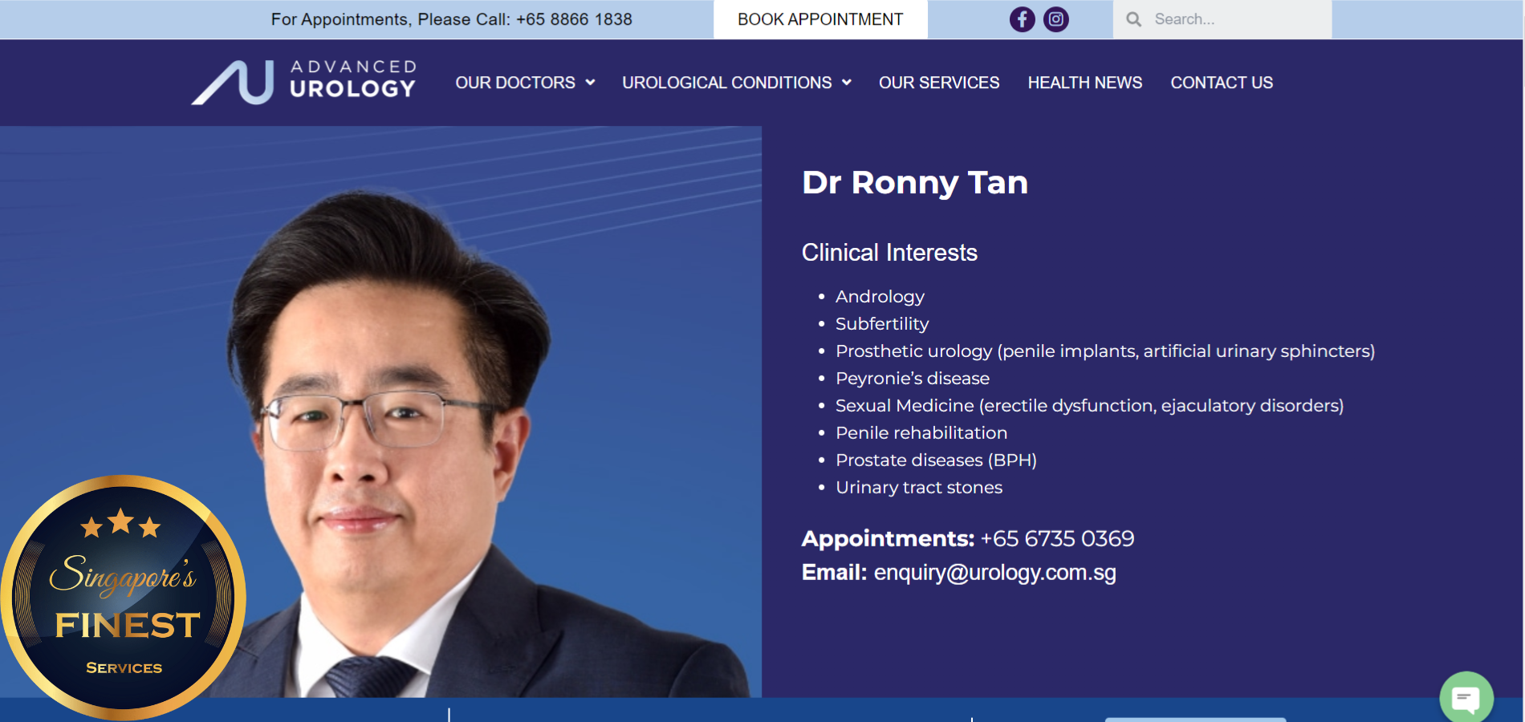Open the Instagram profile icon
Viewport: 1525px width, 722px height.
pos(1056,19)
